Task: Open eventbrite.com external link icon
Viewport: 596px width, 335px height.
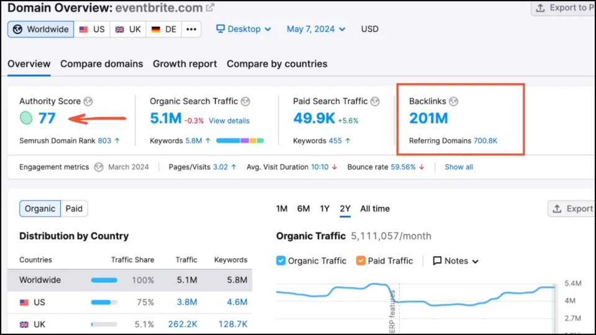Action: tap(210, 7)
